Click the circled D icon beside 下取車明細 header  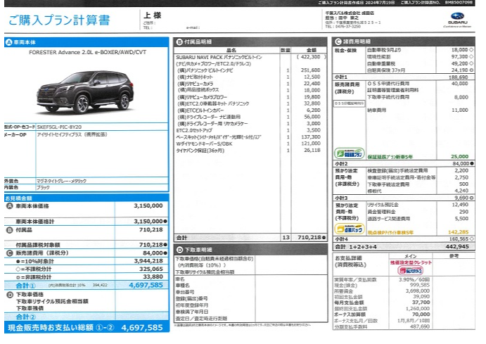point(180,250)
